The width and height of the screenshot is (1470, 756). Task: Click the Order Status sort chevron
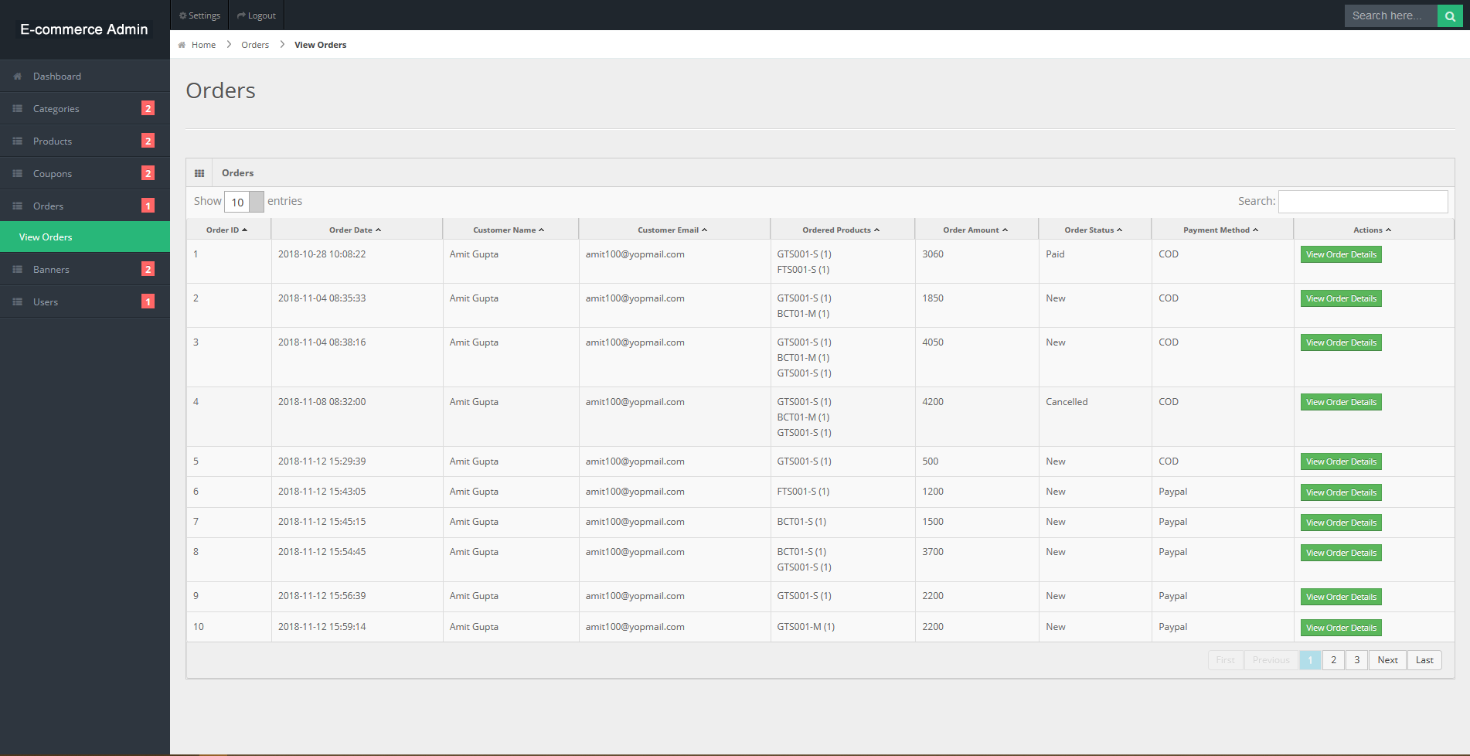[x=1119, y=229]
